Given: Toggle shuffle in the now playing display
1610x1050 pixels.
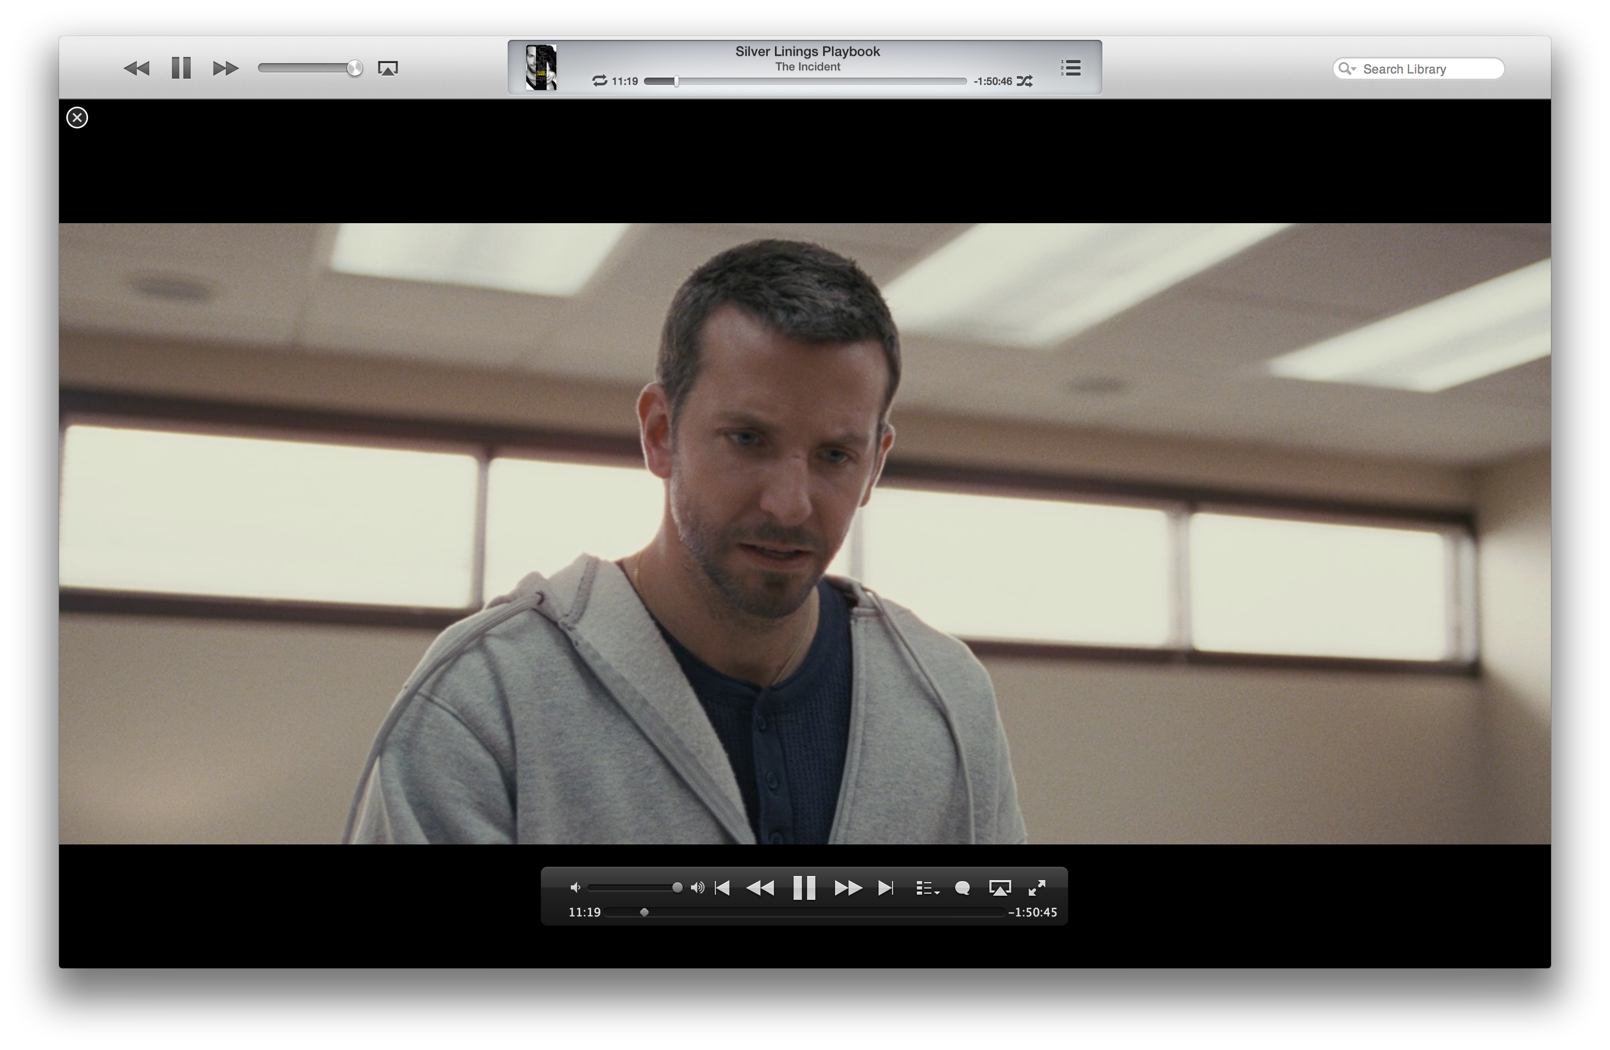Looking at the screenshot, I should pyautogui.click(x=1025, y=81).
